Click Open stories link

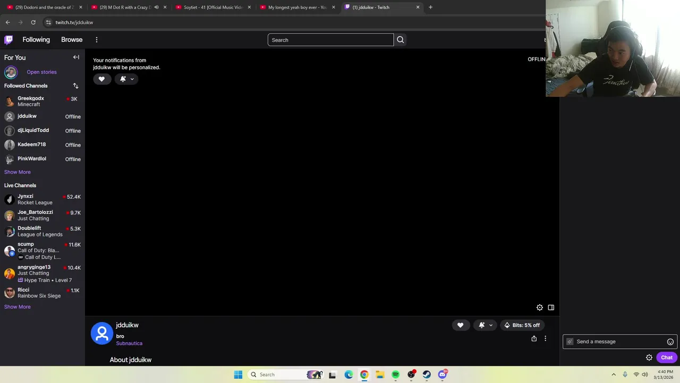(41, 72)
